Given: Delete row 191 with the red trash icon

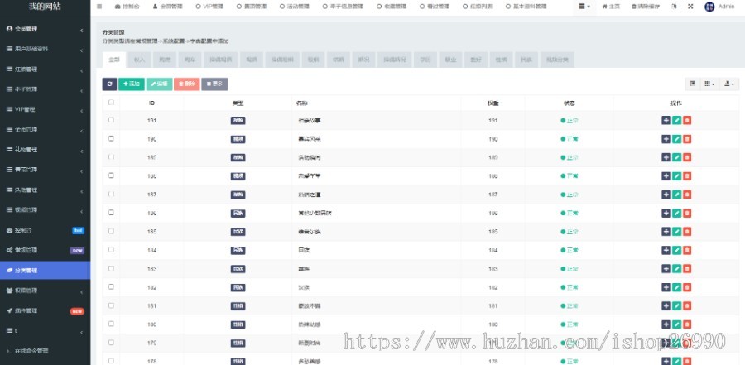Looking at the screenshot, I should pos(687,121).
